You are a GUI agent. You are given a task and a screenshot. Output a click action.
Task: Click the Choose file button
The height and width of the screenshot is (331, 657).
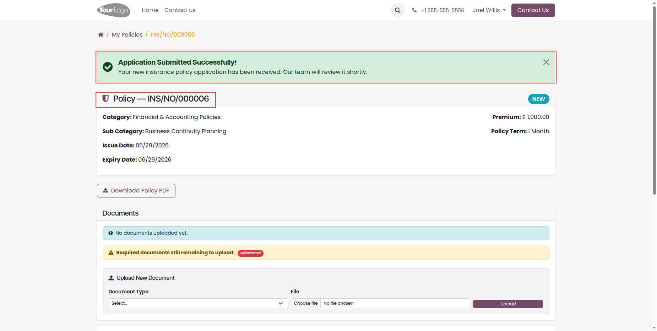306,303
